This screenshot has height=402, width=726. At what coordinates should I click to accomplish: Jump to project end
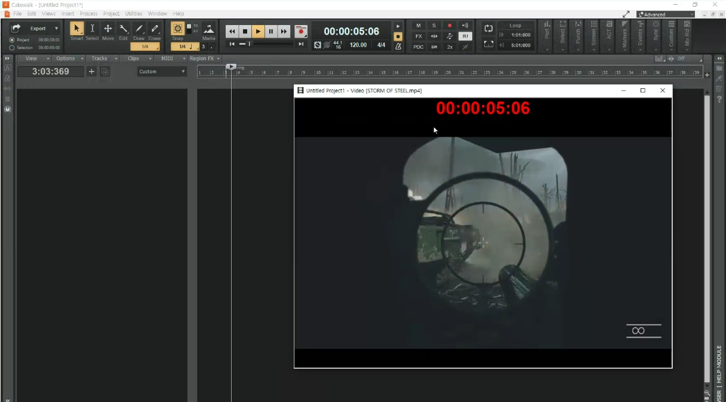[x=301, y=44]
